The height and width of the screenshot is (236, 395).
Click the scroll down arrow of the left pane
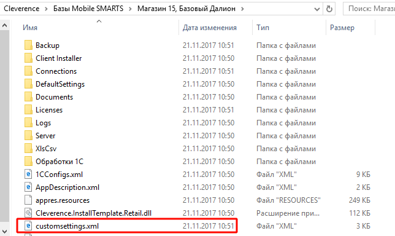tap(4, 231)
